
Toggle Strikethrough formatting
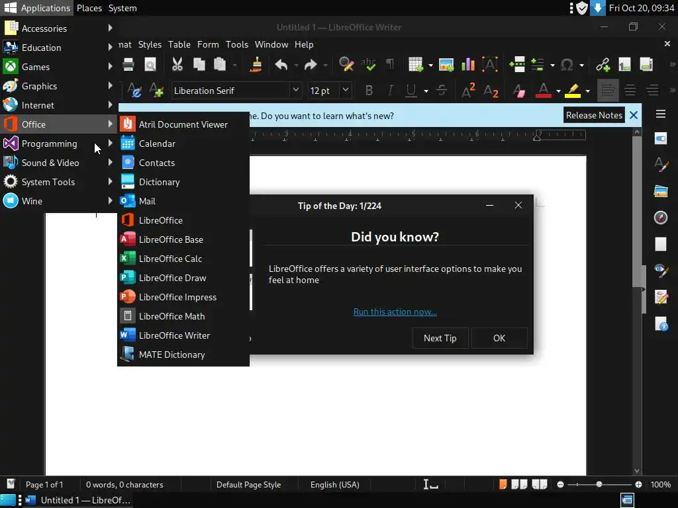tap(442, 90)
